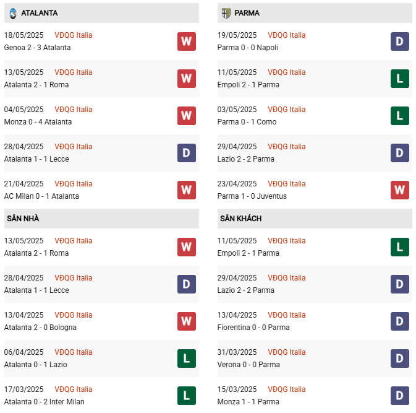
Task: Click the AC Milan 0 - 1 Atalanta result
Action: click(x=41, y=196)
